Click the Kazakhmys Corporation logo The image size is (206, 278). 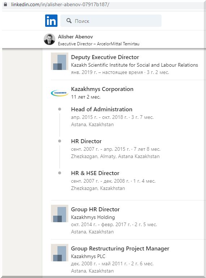pos(60,93)
